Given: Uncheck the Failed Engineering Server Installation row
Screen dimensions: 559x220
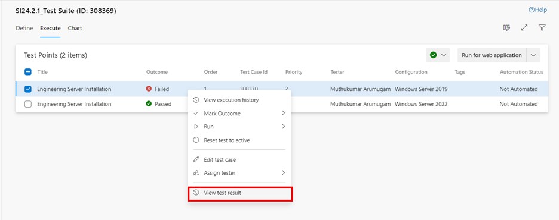Looking at the screenshot, I should tap(28, 89).
